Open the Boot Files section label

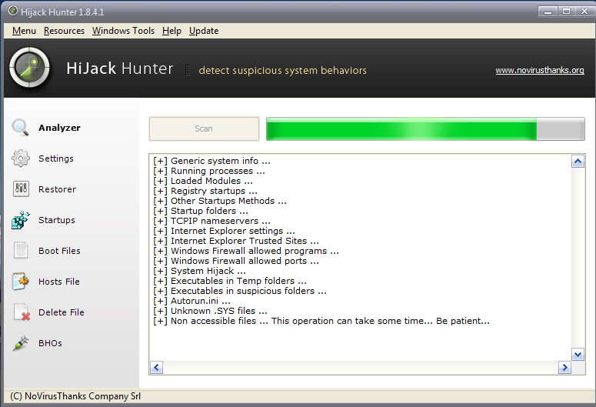click(x=59, y=251)
